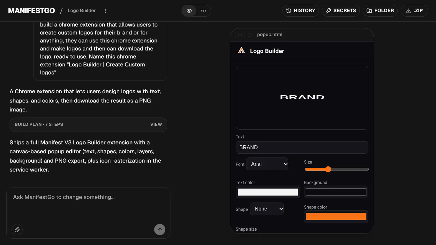Open the orange Shape color picker
Screen dimensions: 436x245
[x=336, y=217]
